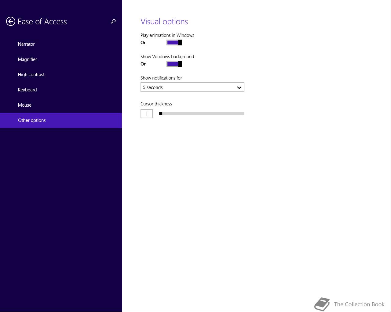Click the Ease of Access title
391x312 pixels.
coord(42,22)
